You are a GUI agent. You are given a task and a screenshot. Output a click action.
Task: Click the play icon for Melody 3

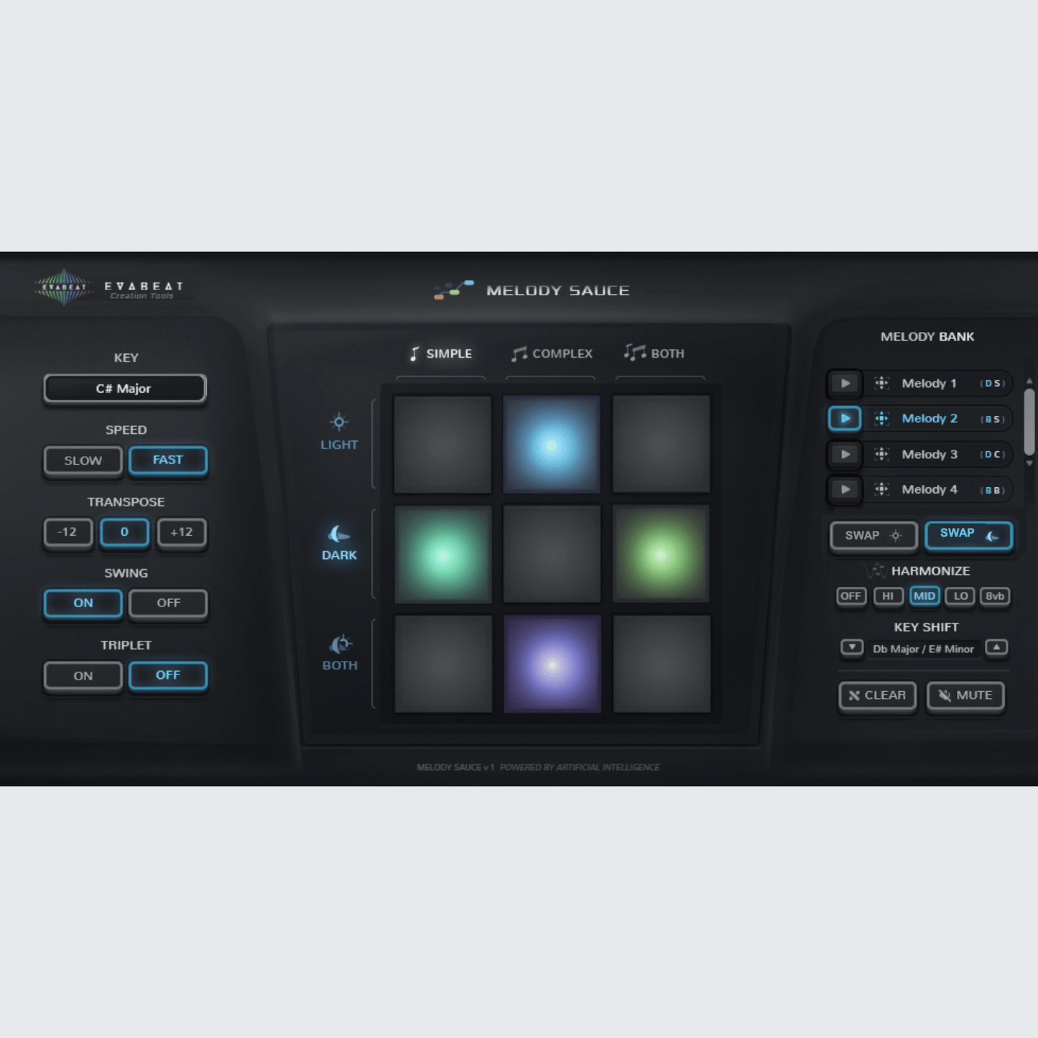pyautogui.click(x=845, y=455)
